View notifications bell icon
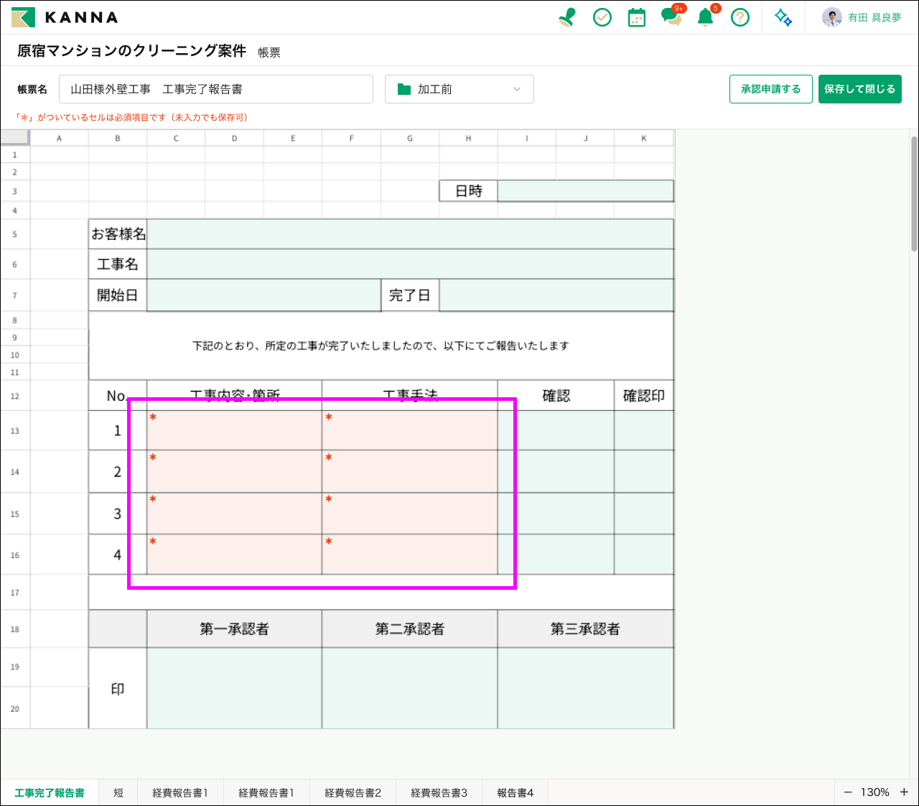The width and height of the screenshot is (919, 806). pos(706,17)
